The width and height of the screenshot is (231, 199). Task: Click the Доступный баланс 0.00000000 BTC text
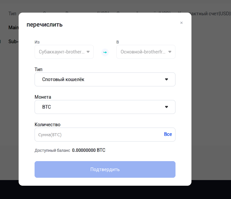coord(70,150)
